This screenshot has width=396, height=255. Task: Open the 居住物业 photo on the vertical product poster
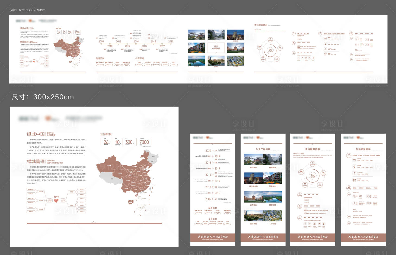[x=253, y=160]
